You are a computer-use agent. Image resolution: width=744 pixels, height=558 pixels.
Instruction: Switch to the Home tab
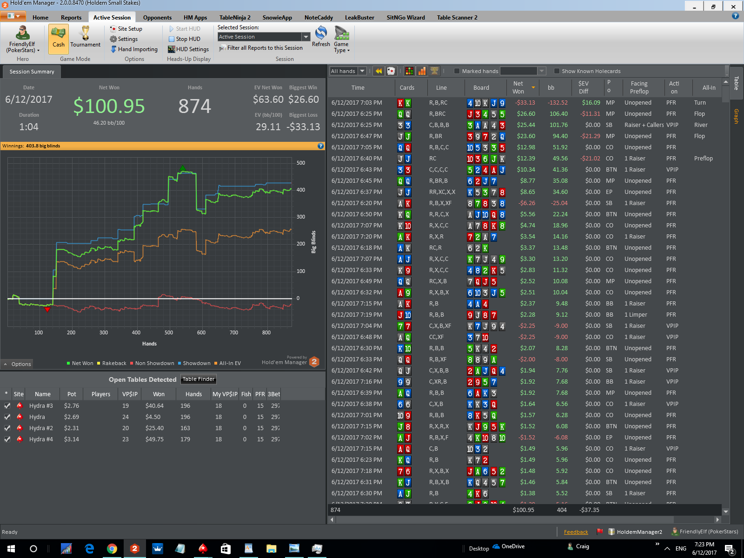[40, 18]
